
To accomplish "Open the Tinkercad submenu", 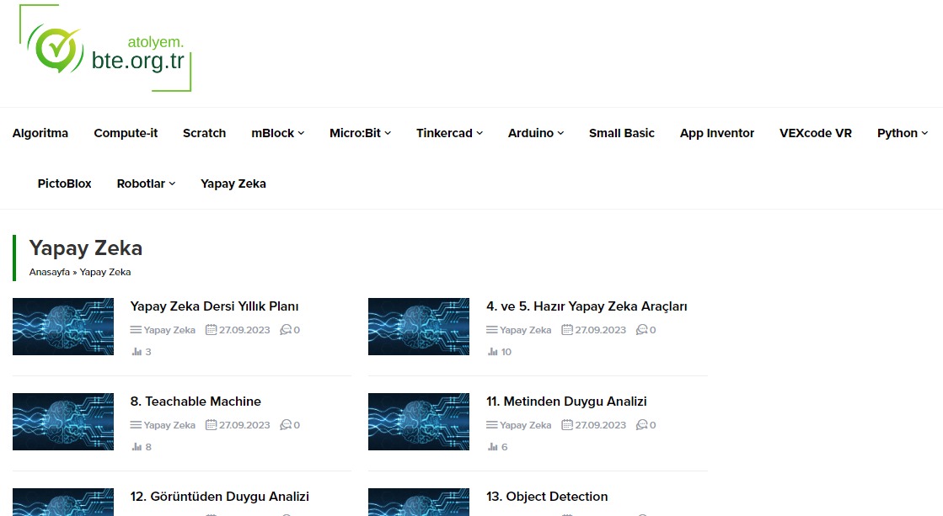I will pyautogui.click(x=449, y=133).
